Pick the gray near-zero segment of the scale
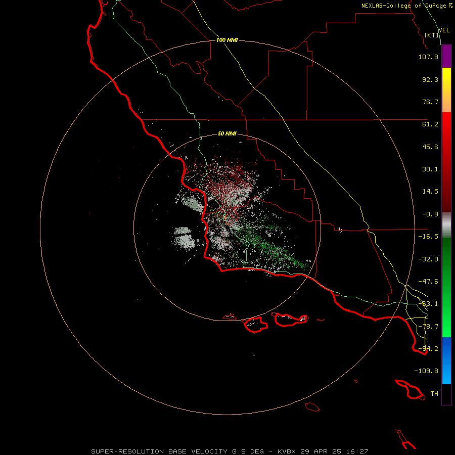This screenshot has height=455, width=455. point(446,225)
